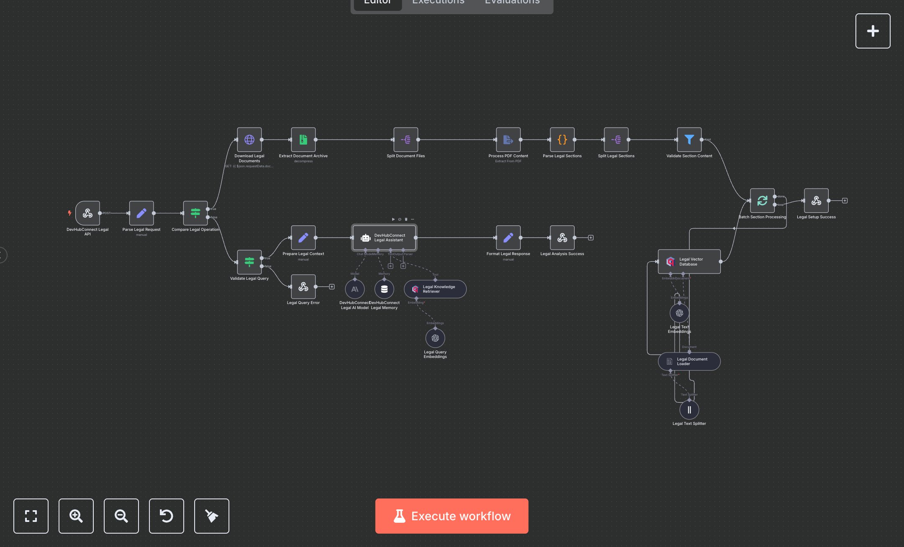Add an Output Parser to the Legal Assistant
The image size is (904, 547).
(403, 266)
